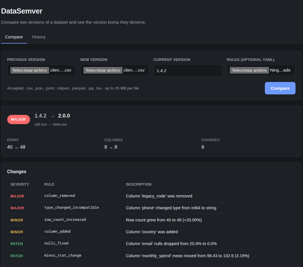
Task: Click the blue Compare button
Action: 280,88
